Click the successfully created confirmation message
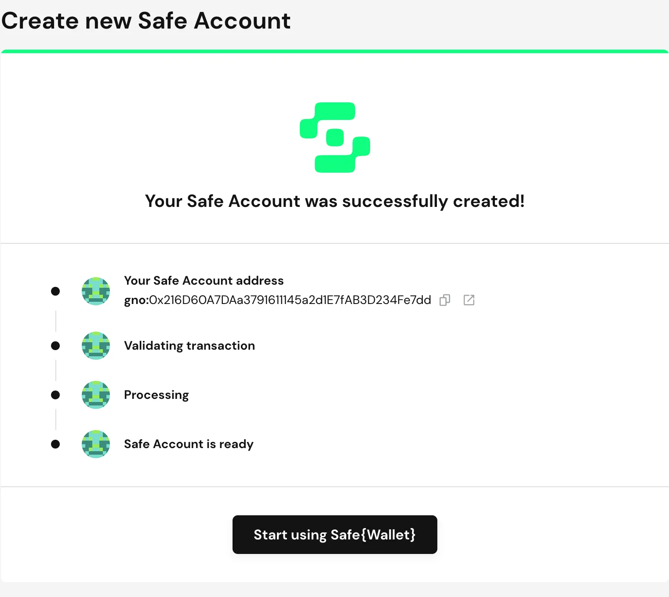Screen dimensions: 669x597 pyautogui.click(x=335, y=201)
